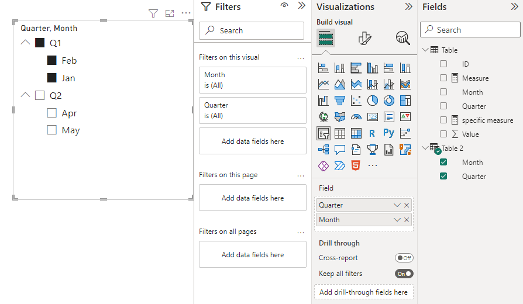Uncheck Jan in the slicer

coord(51,78)
